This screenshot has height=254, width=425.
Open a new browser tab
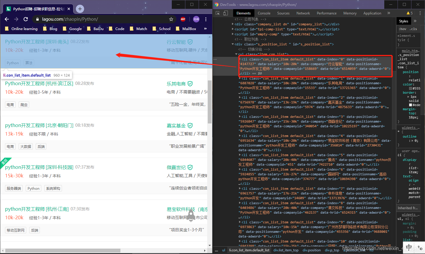[80, 9]
